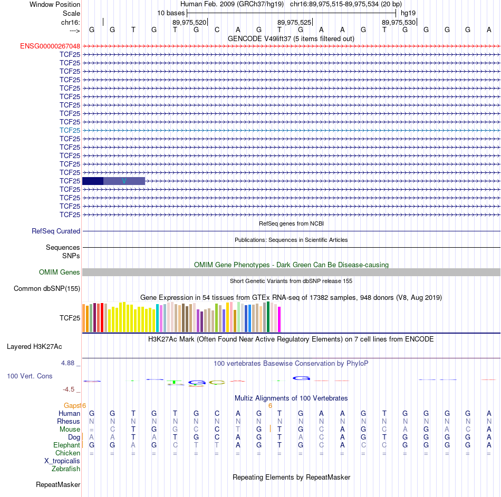Click the -4.5 PhyloP lower scale value
Viewport: 501px width, 497px height.
point(69,389)
